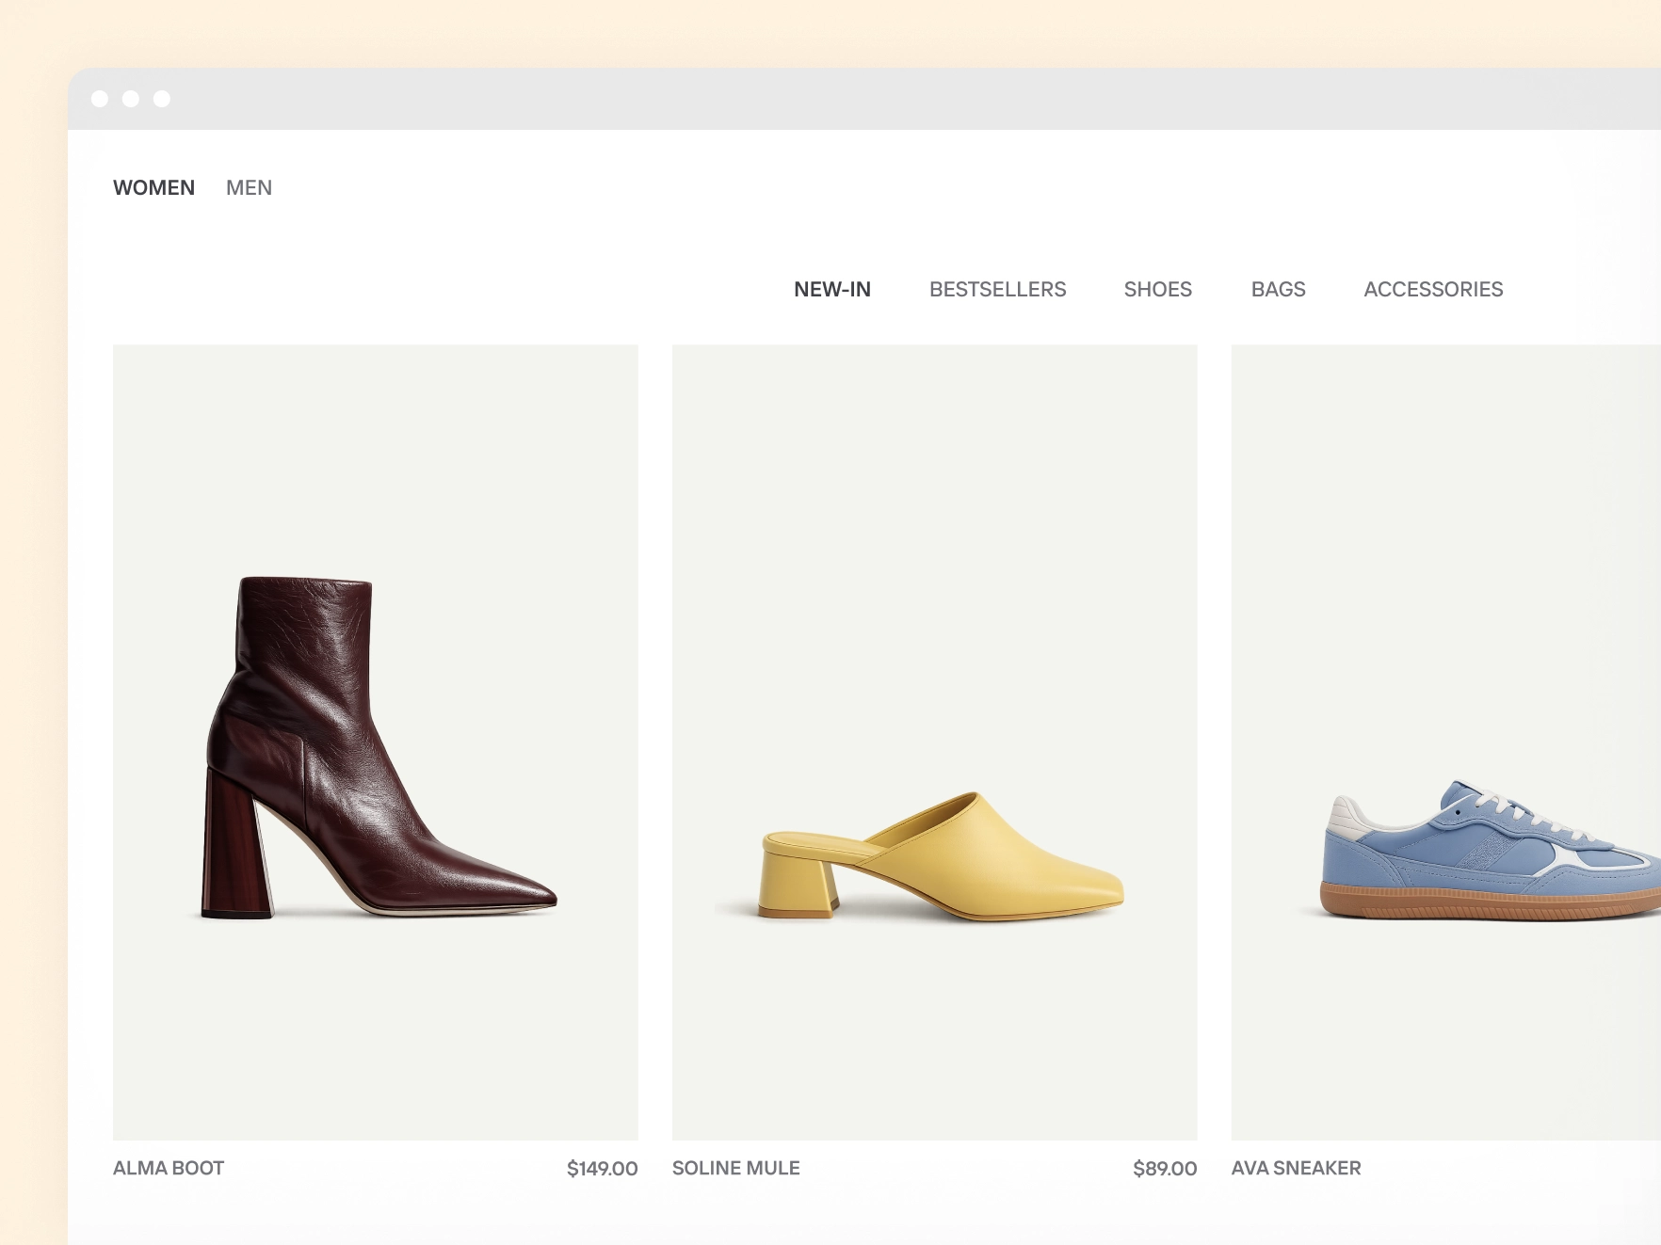Click the peach background outside the window
The height and width of the screenshot is (1245, 1661).
33,565
